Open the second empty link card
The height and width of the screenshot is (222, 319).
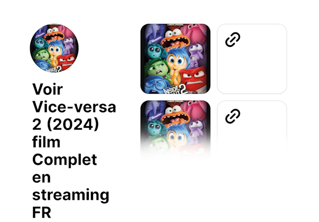pyautogui.click(x=252, y=129)
